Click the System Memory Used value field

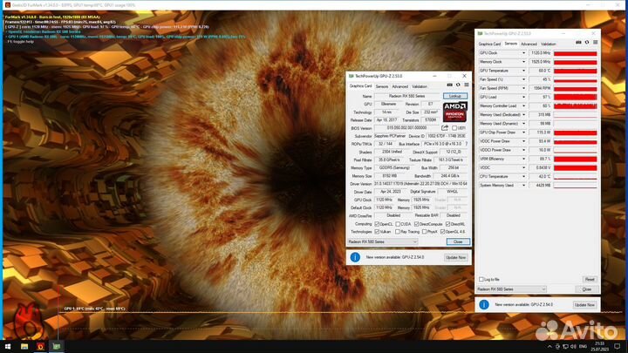coord(540,186)
